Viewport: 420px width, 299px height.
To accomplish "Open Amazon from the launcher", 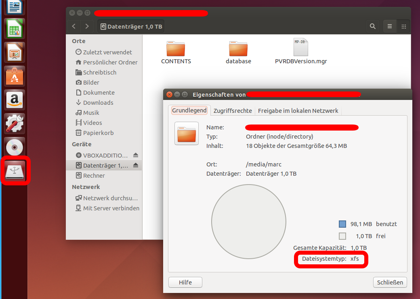I will 14,99.
